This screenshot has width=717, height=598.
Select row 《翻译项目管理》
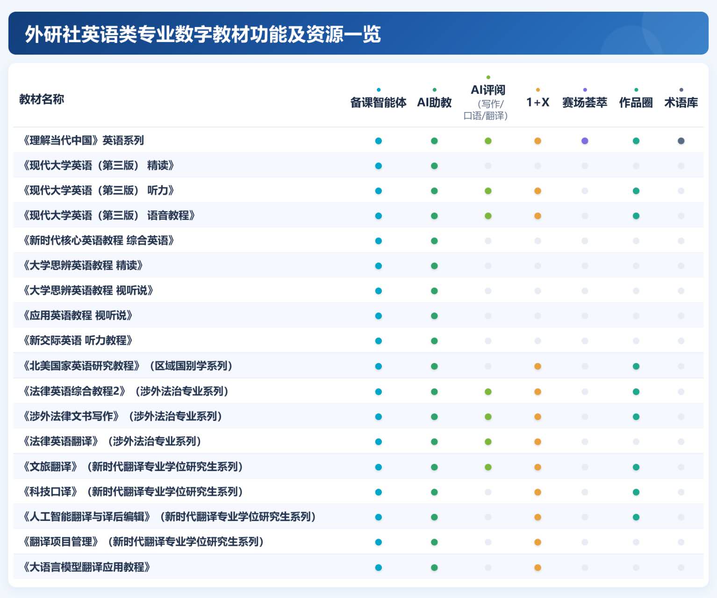358,542
